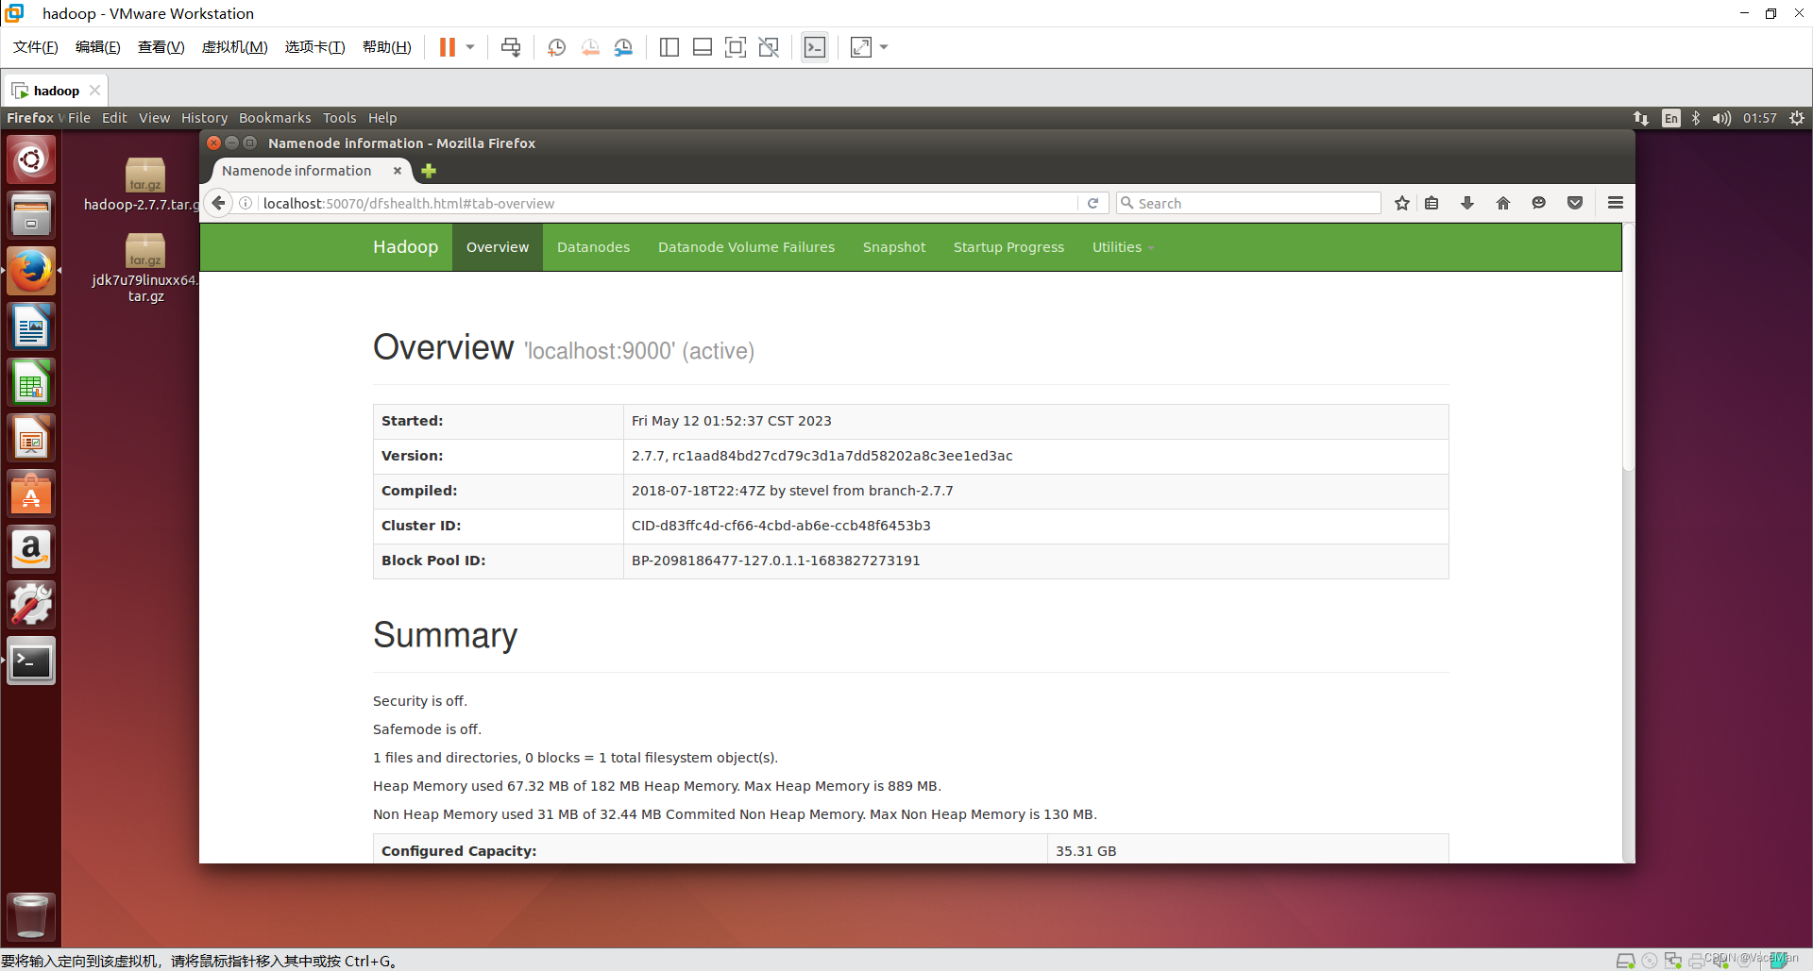This screenshot has width=1813, height=971.
Task: Open the Firefox Bookmarks menu
Action: pos(275,118)
